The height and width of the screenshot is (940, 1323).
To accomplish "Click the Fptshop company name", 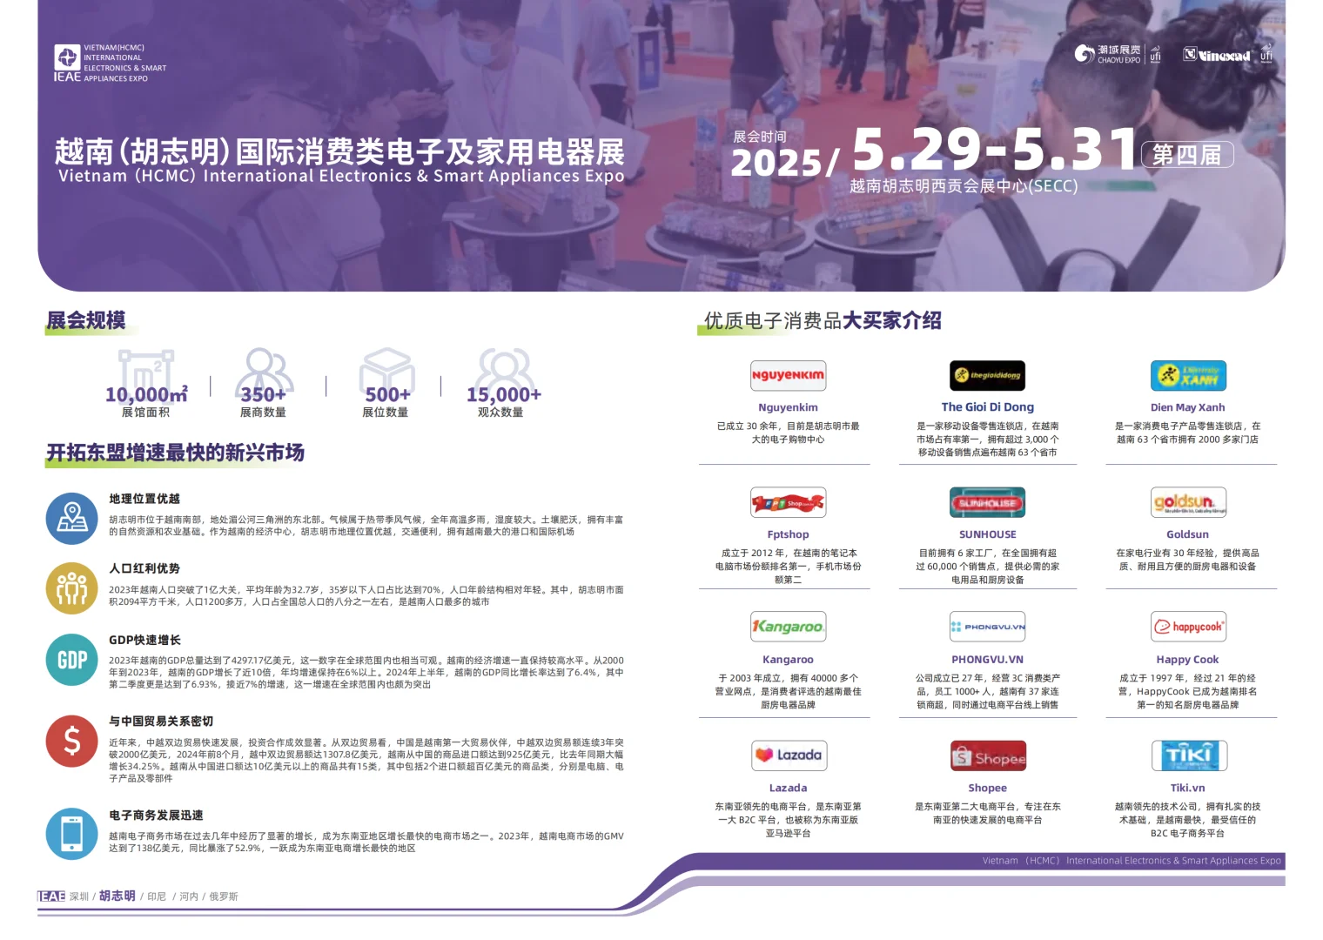I will (x=788, y=534).
